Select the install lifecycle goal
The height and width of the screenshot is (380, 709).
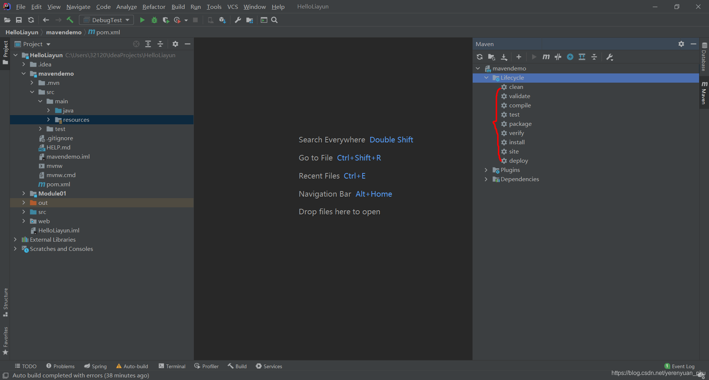(517, 142)
